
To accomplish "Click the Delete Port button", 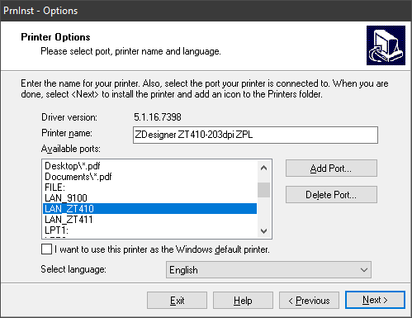I will pos(331,195).
